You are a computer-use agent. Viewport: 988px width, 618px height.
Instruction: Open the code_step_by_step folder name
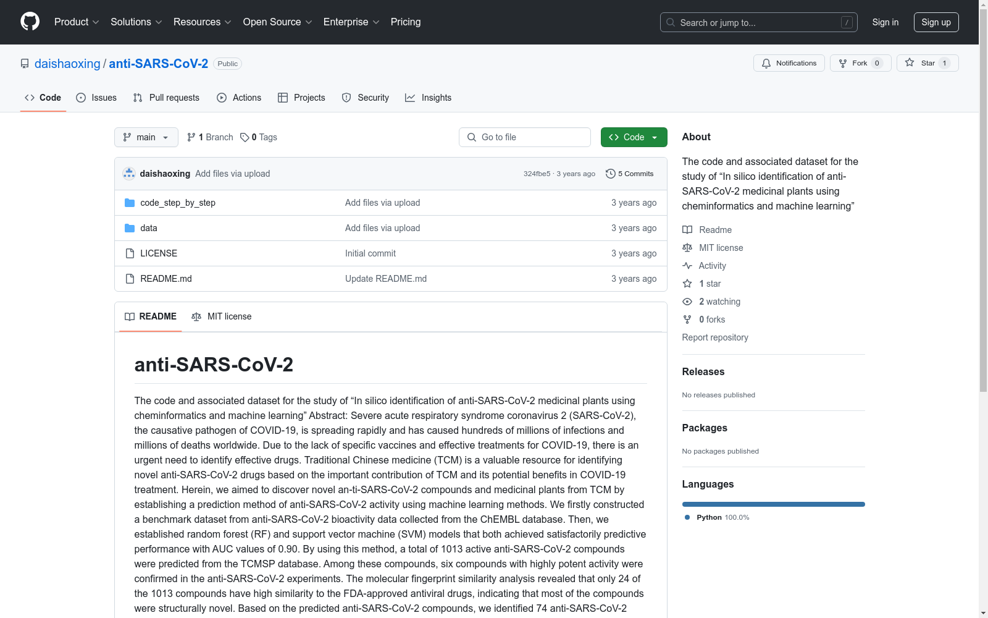click(178, 203)
